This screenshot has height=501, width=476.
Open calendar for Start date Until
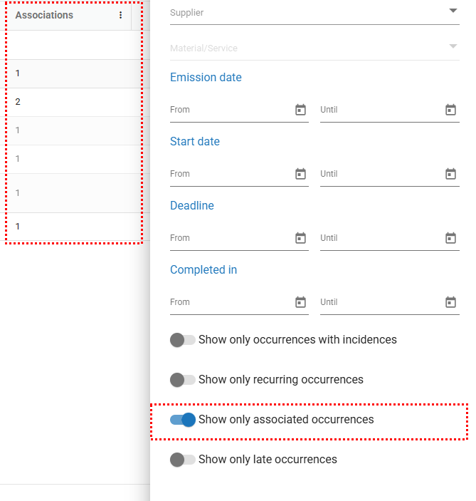[x=450, y=174]
